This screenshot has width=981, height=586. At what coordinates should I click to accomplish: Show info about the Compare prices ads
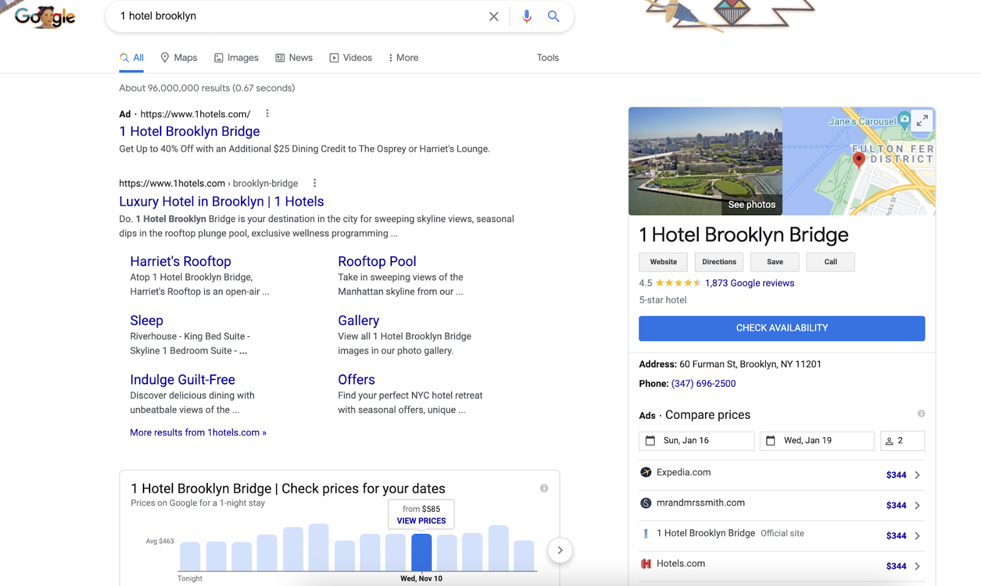pos(921,414)
